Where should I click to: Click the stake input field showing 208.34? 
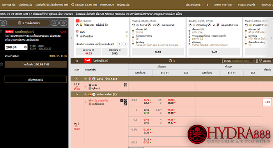tap(16, 47)
